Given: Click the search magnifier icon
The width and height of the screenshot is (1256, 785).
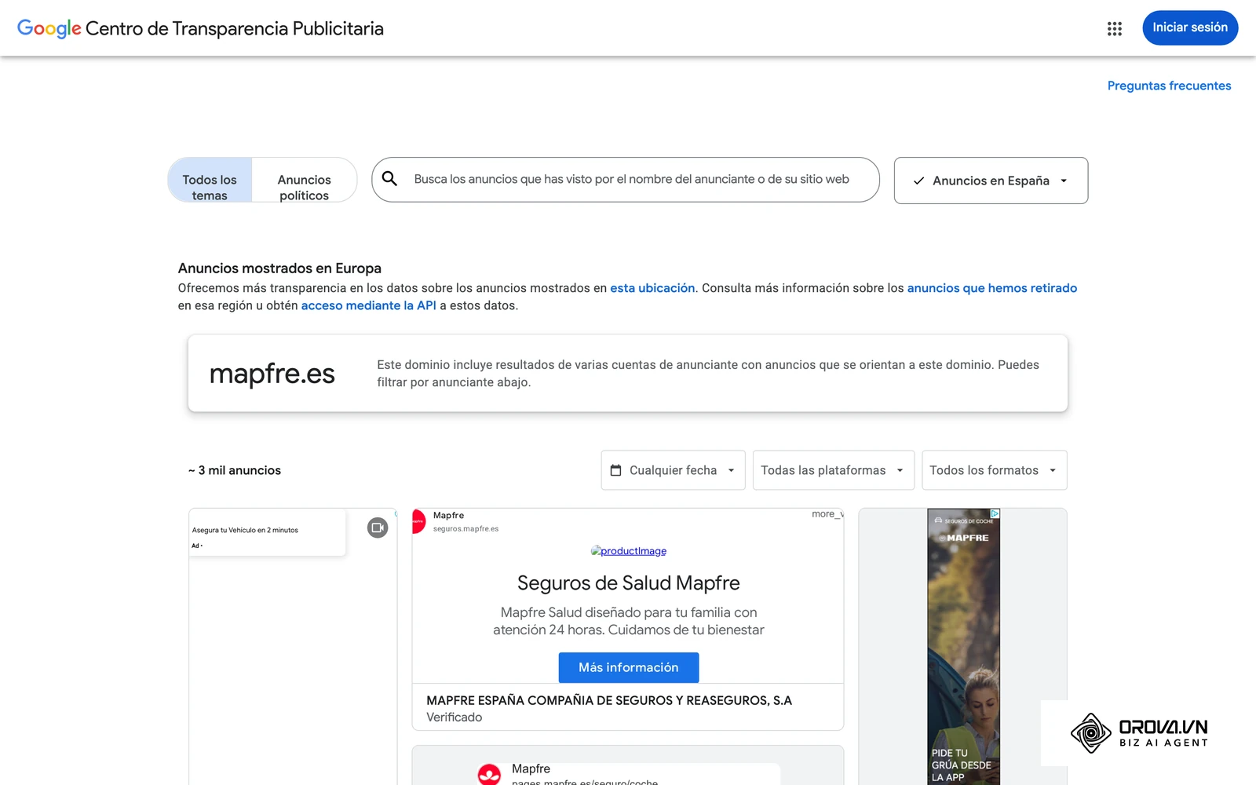Looking at the screenshot, I should tap(389, 179).
